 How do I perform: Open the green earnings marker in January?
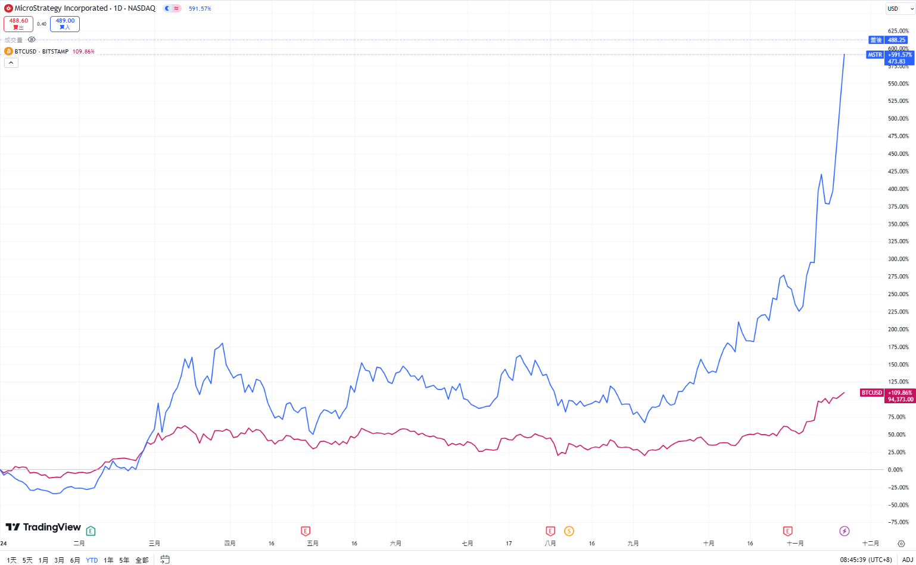coord(91,531)
